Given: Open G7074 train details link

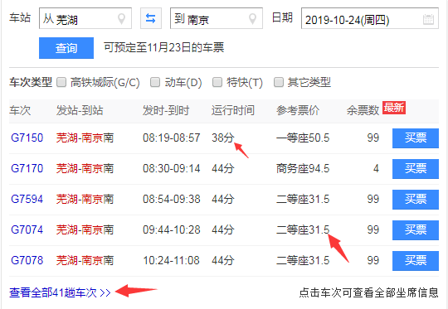Looking at the screenshot, I should [x=27, y=230].
